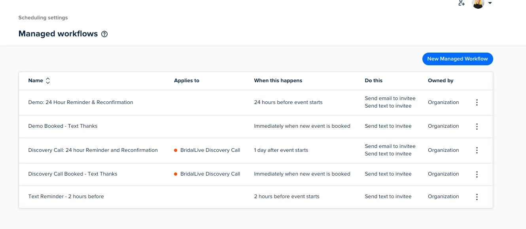Expand the account dropdown arrow
Image resolution: width=526 pixels, height=229 pixels.
[490, 3]
